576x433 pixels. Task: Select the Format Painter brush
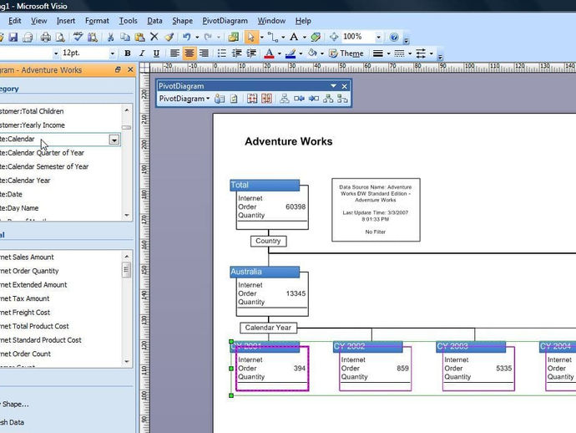click(x=169, y=37)
